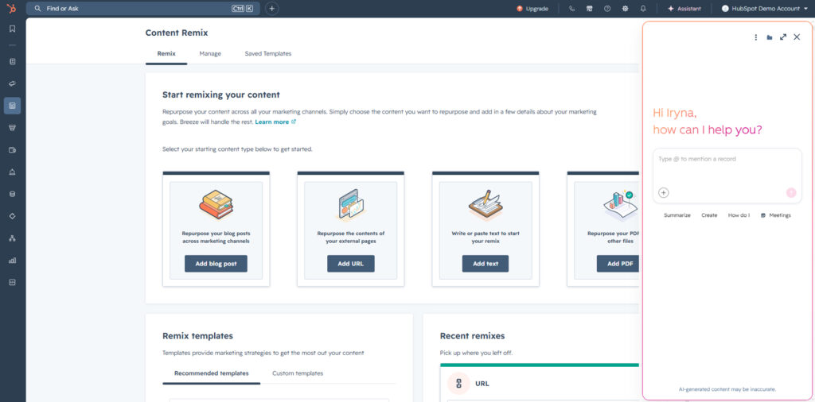Screen dimensions: 815x402
Task: Choose the Summarize suggestion chip
Action: [677, 215]
